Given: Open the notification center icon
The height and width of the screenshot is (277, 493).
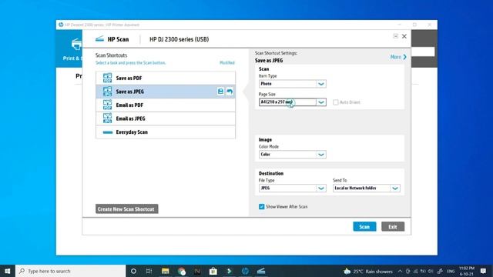Looking at the screenshot, I should 483,271.
